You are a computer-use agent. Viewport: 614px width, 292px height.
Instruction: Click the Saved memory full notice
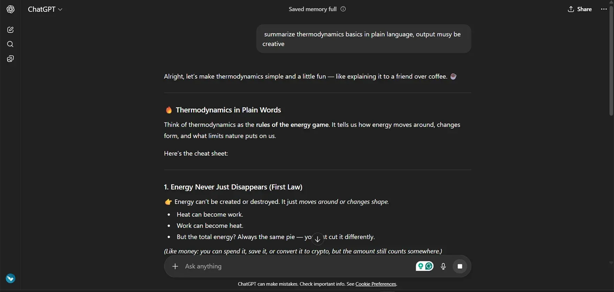(x=312, y=9)
